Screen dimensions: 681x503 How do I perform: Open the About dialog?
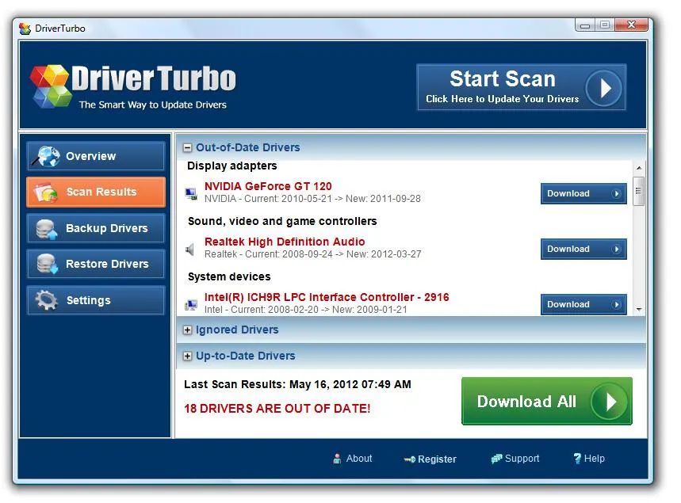point(352,459)
